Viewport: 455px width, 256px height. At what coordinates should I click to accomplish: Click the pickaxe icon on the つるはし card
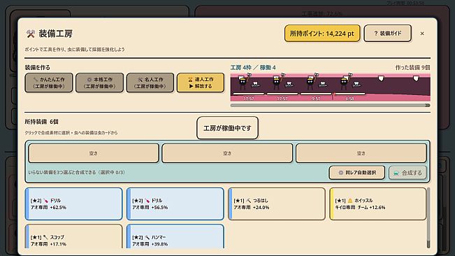tap(249, 201)
